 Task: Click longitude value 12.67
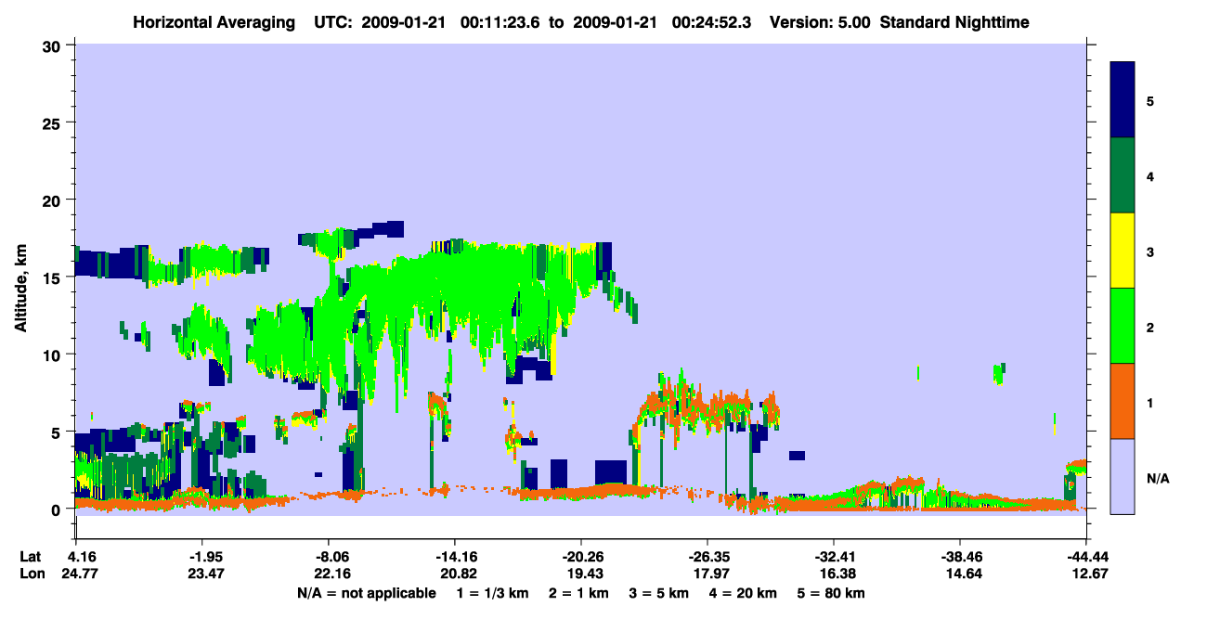(x=1088, y=574)
